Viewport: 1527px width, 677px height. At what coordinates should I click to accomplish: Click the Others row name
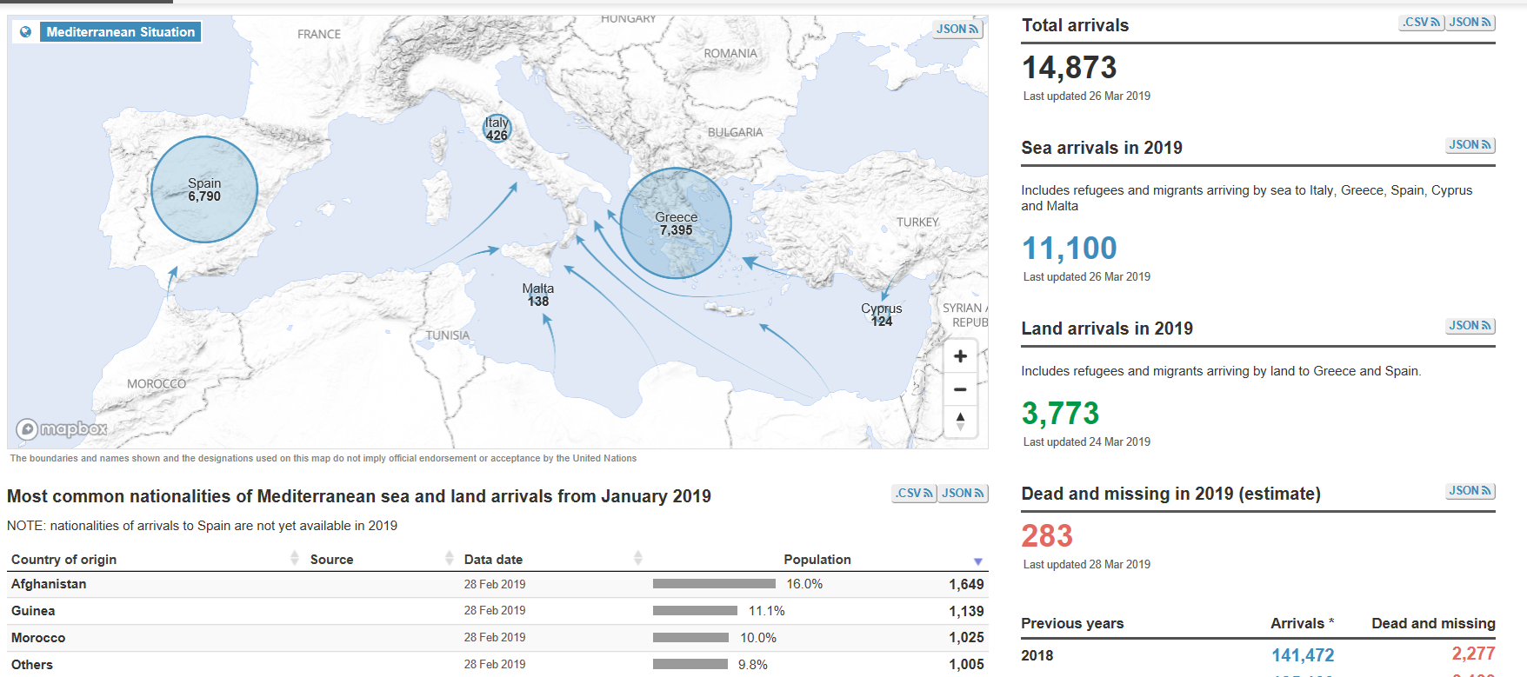tap(32, 665)
